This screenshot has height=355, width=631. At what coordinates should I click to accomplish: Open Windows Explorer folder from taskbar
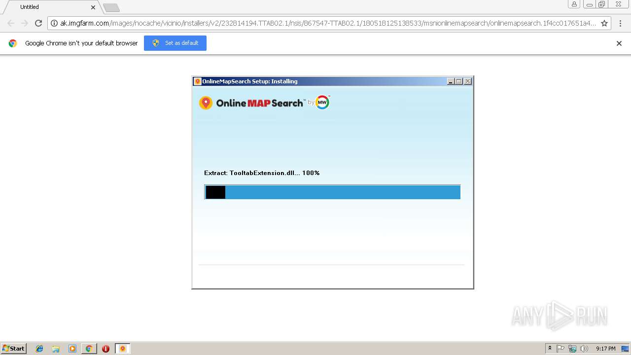coord(56,349)
